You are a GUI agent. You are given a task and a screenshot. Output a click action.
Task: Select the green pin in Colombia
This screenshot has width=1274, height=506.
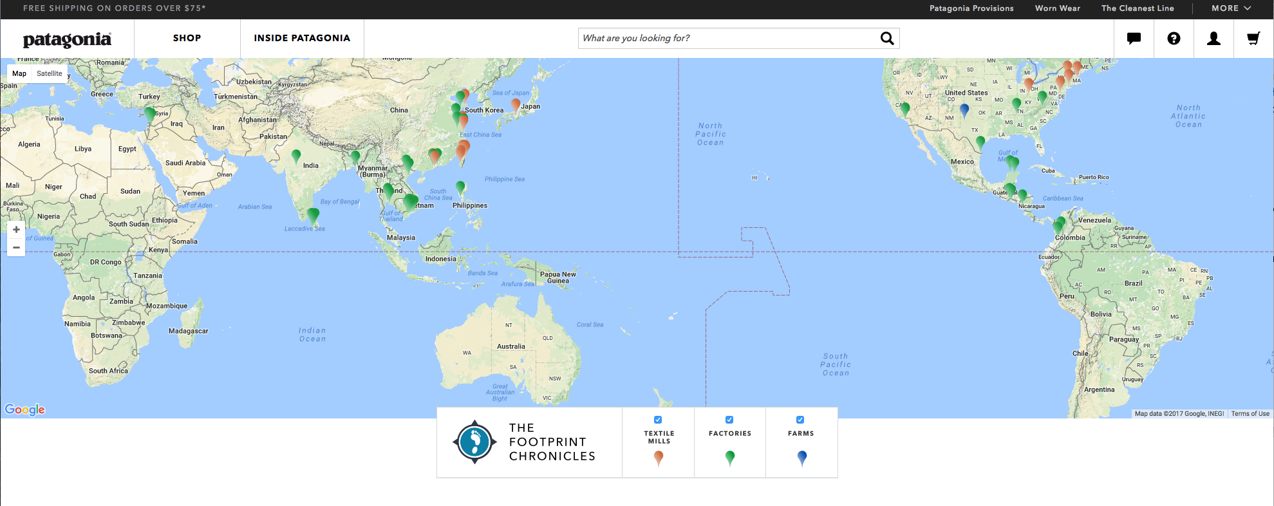[x=1058, y=226]
